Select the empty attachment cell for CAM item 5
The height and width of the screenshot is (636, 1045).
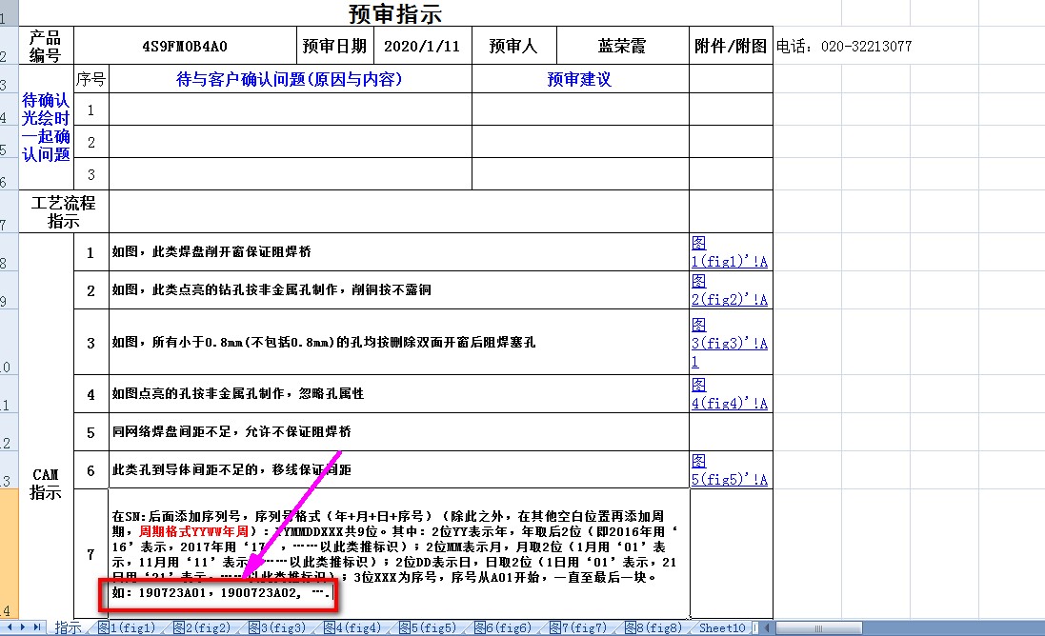point(731,432)
